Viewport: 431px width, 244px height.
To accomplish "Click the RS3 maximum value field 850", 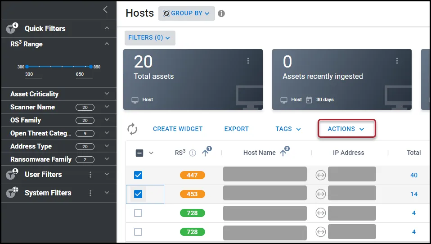I will point(84,74).
